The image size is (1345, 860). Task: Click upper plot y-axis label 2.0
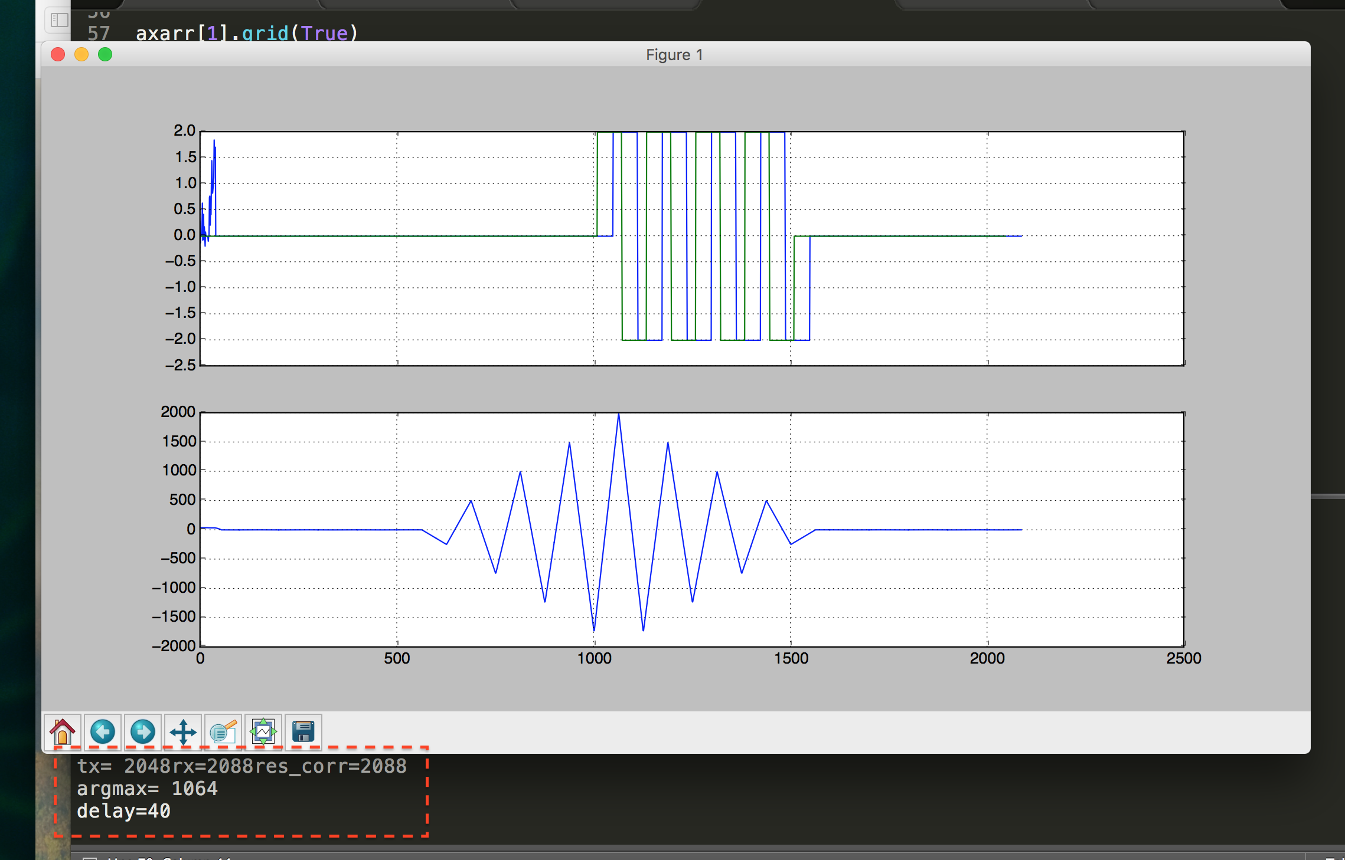(184, 130)
